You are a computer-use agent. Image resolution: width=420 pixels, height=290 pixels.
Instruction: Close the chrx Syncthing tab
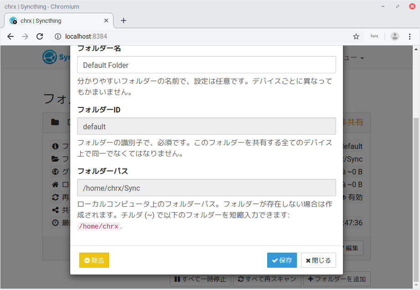pos(107,20)
